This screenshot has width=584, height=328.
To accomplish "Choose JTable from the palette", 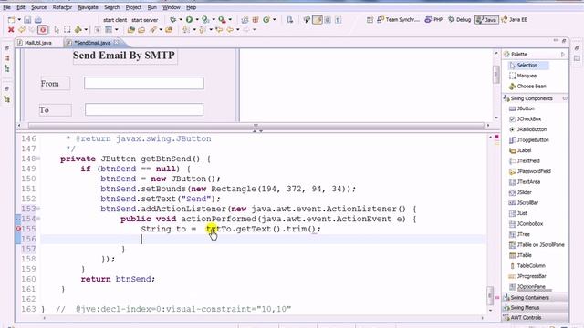I will coord(520,255).
